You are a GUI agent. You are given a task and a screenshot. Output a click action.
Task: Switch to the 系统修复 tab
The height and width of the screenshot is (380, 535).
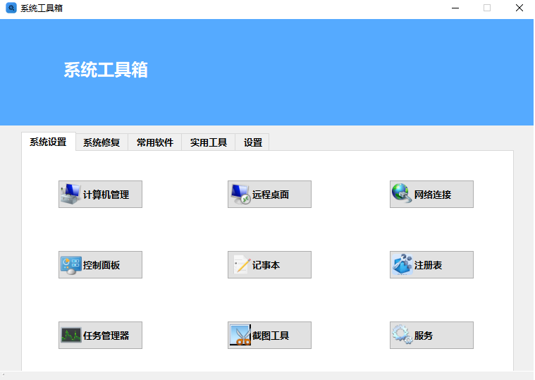click(102, 142)
